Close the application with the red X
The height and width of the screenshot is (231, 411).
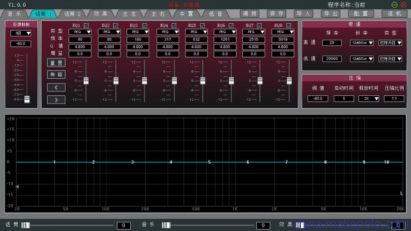pos(404,5)
